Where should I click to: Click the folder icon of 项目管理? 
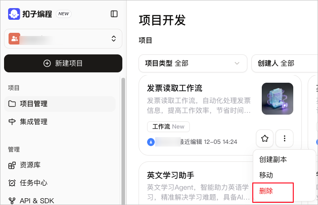click(x=12, y=104)
